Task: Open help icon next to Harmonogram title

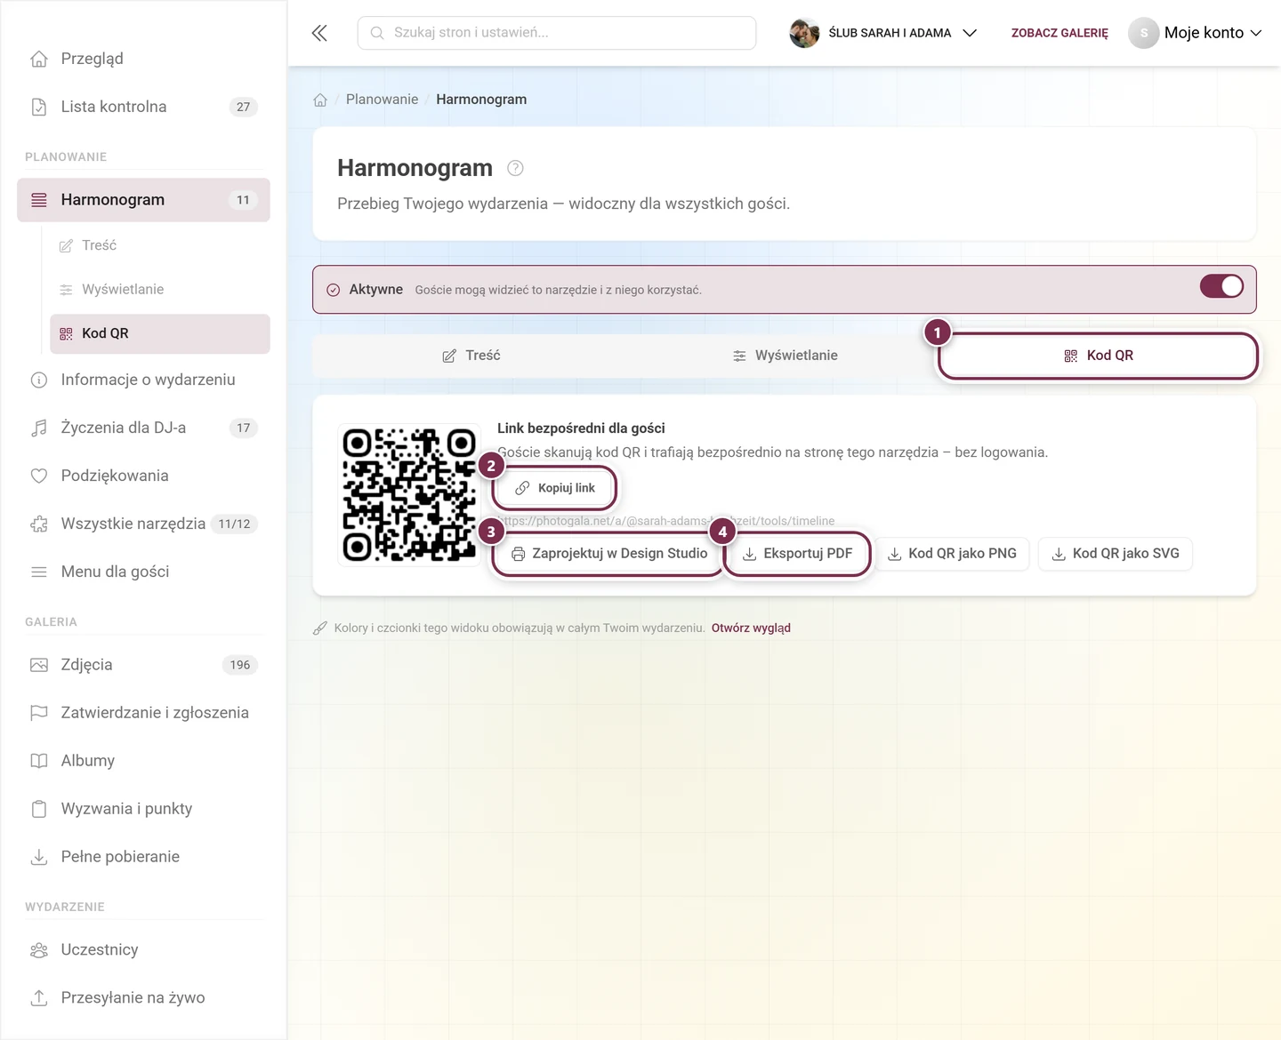Action: [515, 168]
